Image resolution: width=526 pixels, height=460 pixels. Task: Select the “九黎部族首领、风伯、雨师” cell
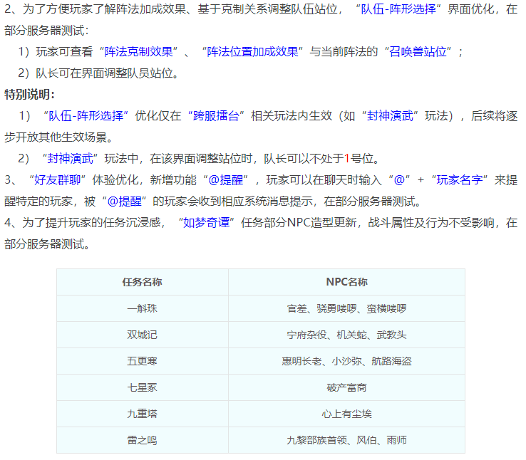(x=346, y=440)
